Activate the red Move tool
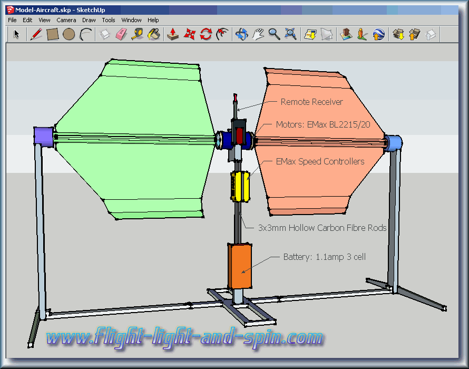The image size is (469, 369). coord(190,34)
